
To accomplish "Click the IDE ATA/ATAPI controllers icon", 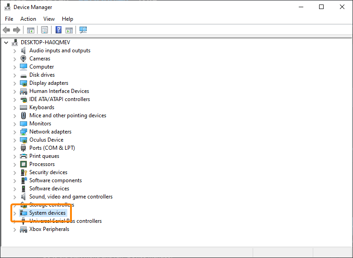I will point(24,99).
